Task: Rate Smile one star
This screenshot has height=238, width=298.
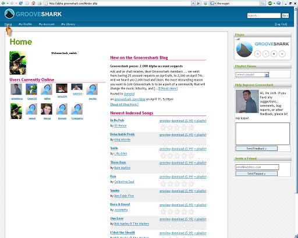Action: point(163,156)
